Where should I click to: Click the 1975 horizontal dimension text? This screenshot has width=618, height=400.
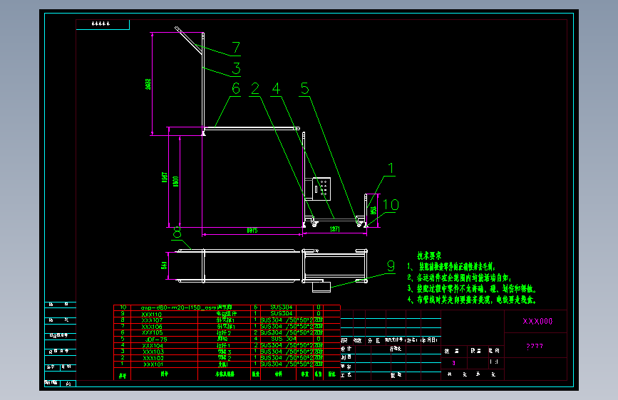tap(252, 231)
